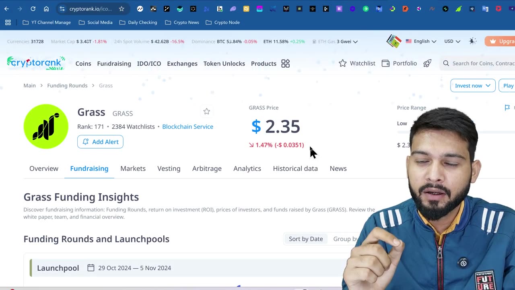The width and height of the screenshot is (515, 290).
Task: Open the Fundraising menu in top navigation
Action: 114,64
